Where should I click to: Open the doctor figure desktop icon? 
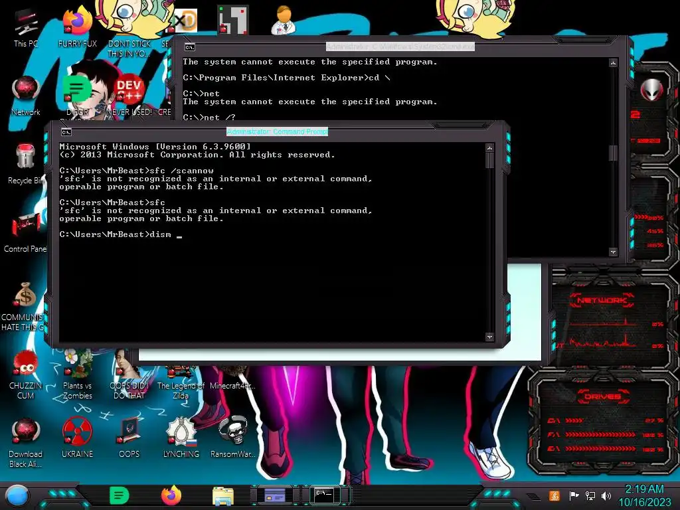[284, 20]
